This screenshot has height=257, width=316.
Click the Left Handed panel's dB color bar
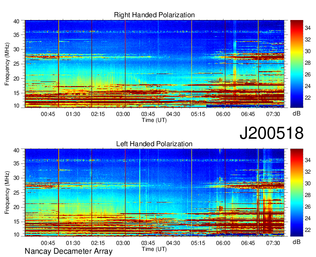pyautogui.click(x=296, y=193)
